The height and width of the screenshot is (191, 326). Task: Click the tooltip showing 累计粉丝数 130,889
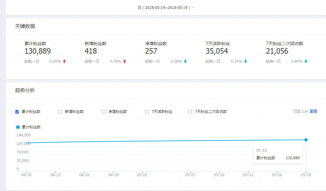point(278,154)
